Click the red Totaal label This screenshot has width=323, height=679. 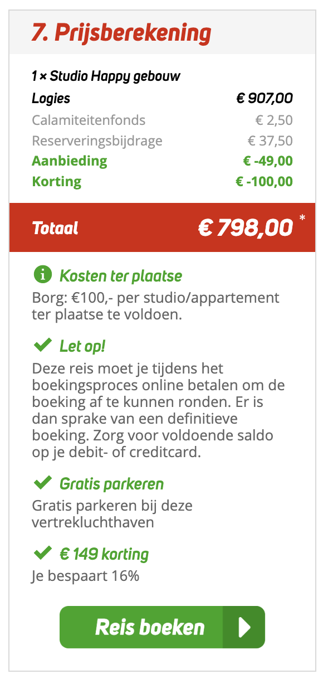(x=55, y=227)
